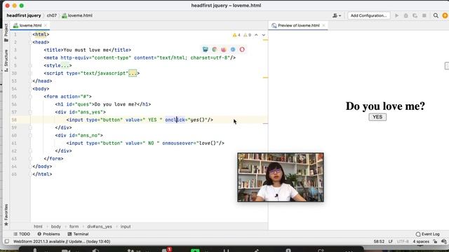Collapse the div ans_no fold marker
Screen dimensions: 449x252
pos(30,135)
